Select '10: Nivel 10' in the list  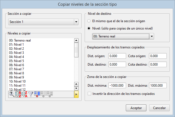(41, 81)
